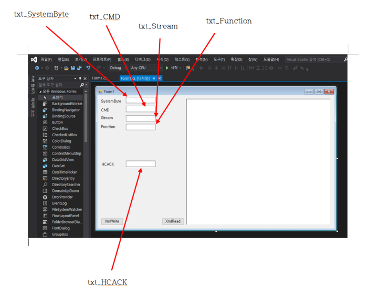Select GroupBox in the toolbox

(x=60, y=234)
